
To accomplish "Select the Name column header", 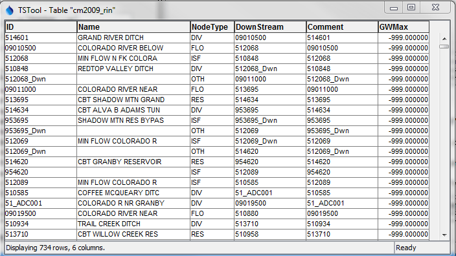I will click(133, 27).
